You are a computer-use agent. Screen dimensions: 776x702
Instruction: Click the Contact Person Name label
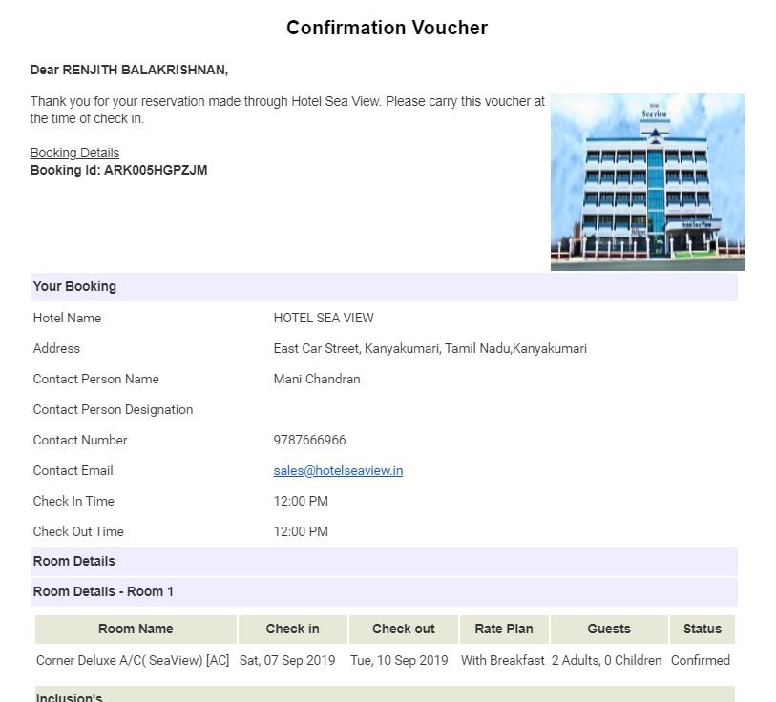click(96, 380)
